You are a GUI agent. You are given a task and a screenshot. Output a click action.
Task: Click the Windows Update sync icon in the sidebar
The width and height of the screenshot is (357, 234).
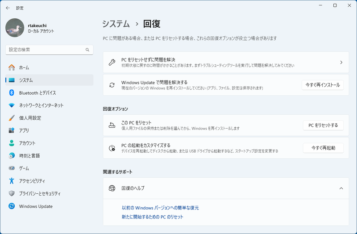(12, 206)
